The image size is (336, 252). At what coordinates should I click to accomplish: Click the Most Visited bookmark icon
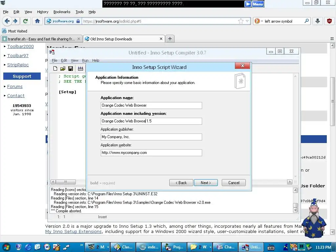[x=4, y=31]
